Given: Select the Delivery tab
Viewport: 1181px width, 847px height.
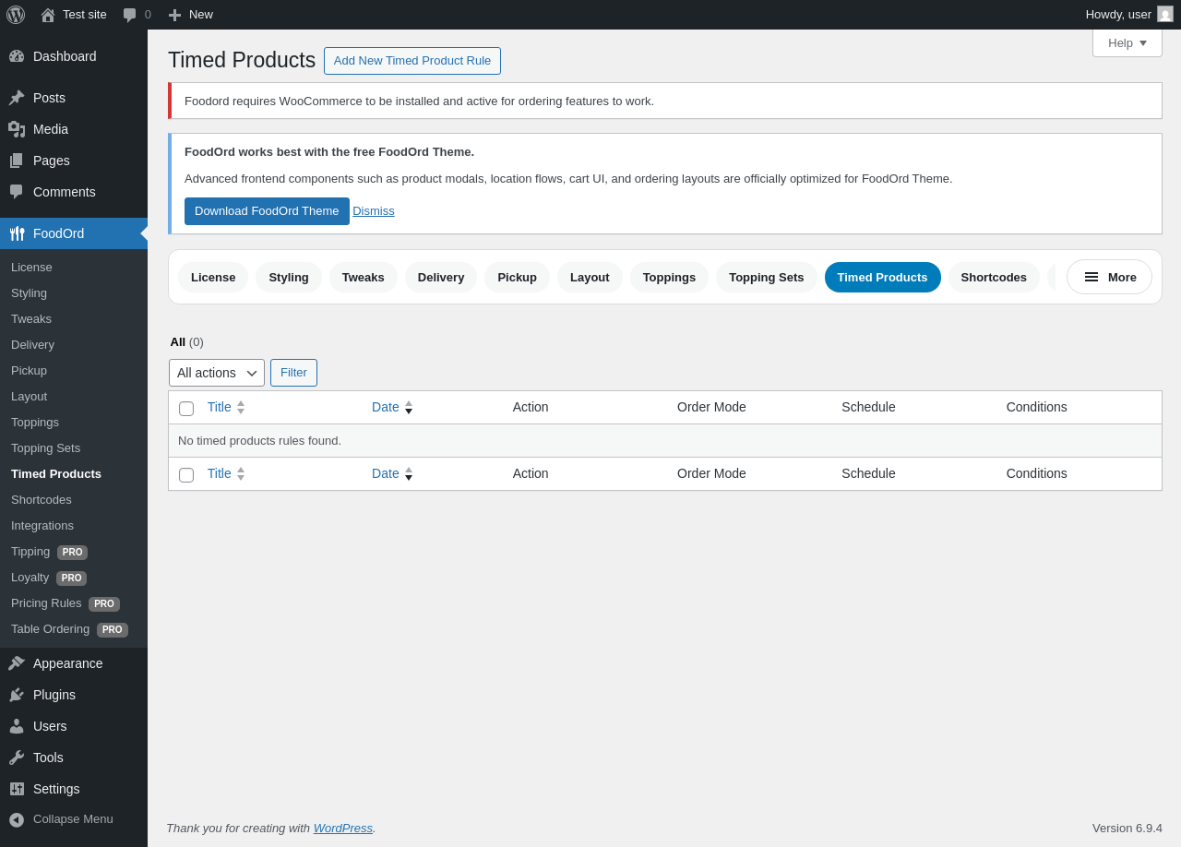Looking at the screenshot, I should 441,277.
